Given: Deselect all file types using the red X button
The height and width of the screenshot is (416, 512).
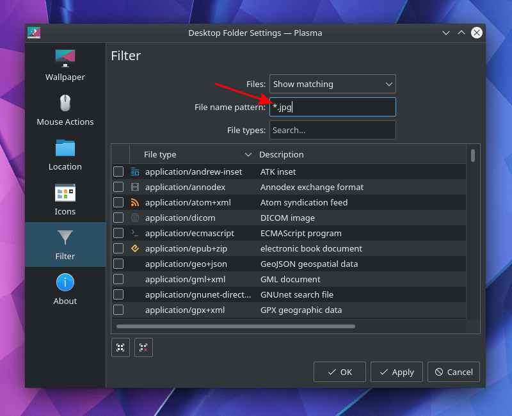Looking at the screenshot, I should (x=143, y=348).
